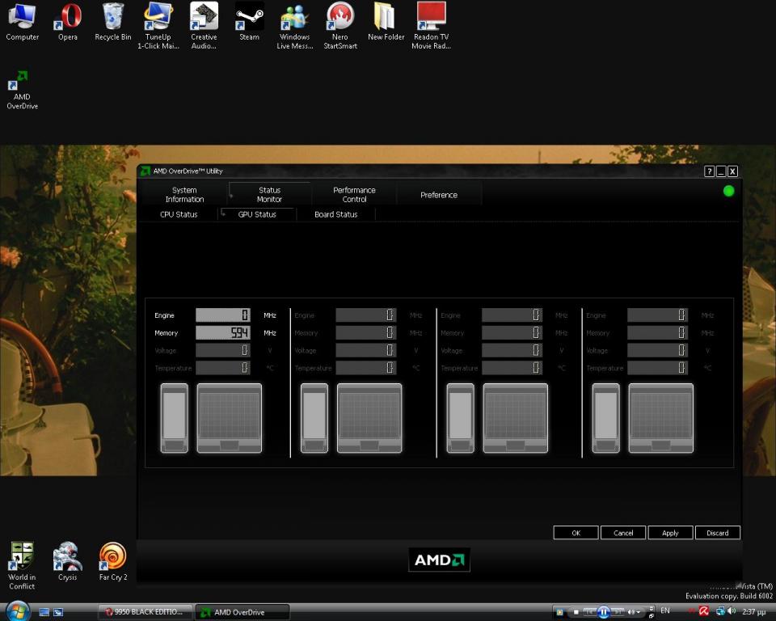Select the AMD OverDrive desktop shortcut

pos(22,90)
